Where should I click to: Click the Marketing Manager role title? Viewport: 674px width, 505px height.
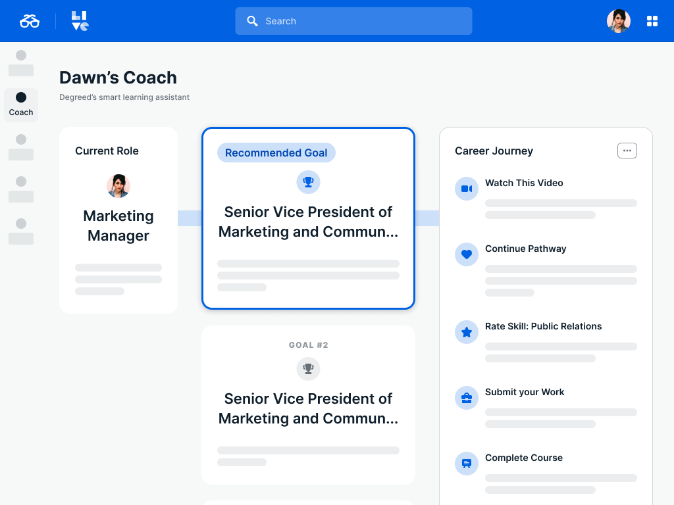pos(118,226)
